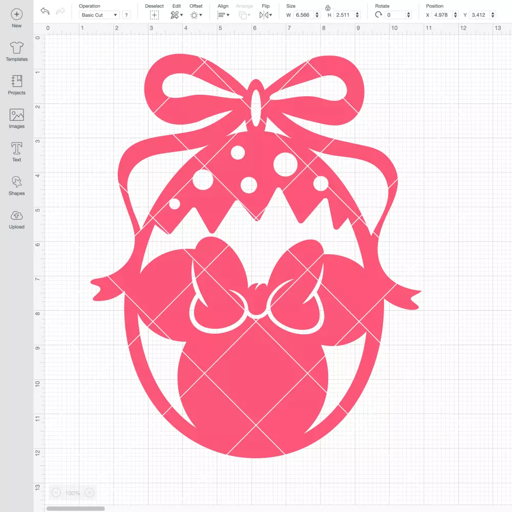Viewport: 512px width, 512px height.
Task: Expand the Operation Basic Cut dropdown
Action: pos(99,15)
